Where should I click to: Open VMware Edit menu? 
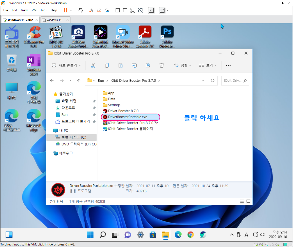[14, 10]
